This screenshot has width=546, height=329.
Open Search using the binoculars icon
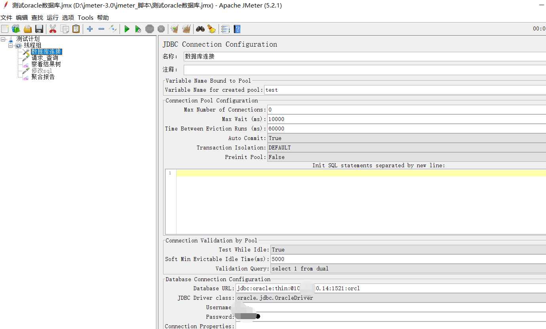(200, 29)
